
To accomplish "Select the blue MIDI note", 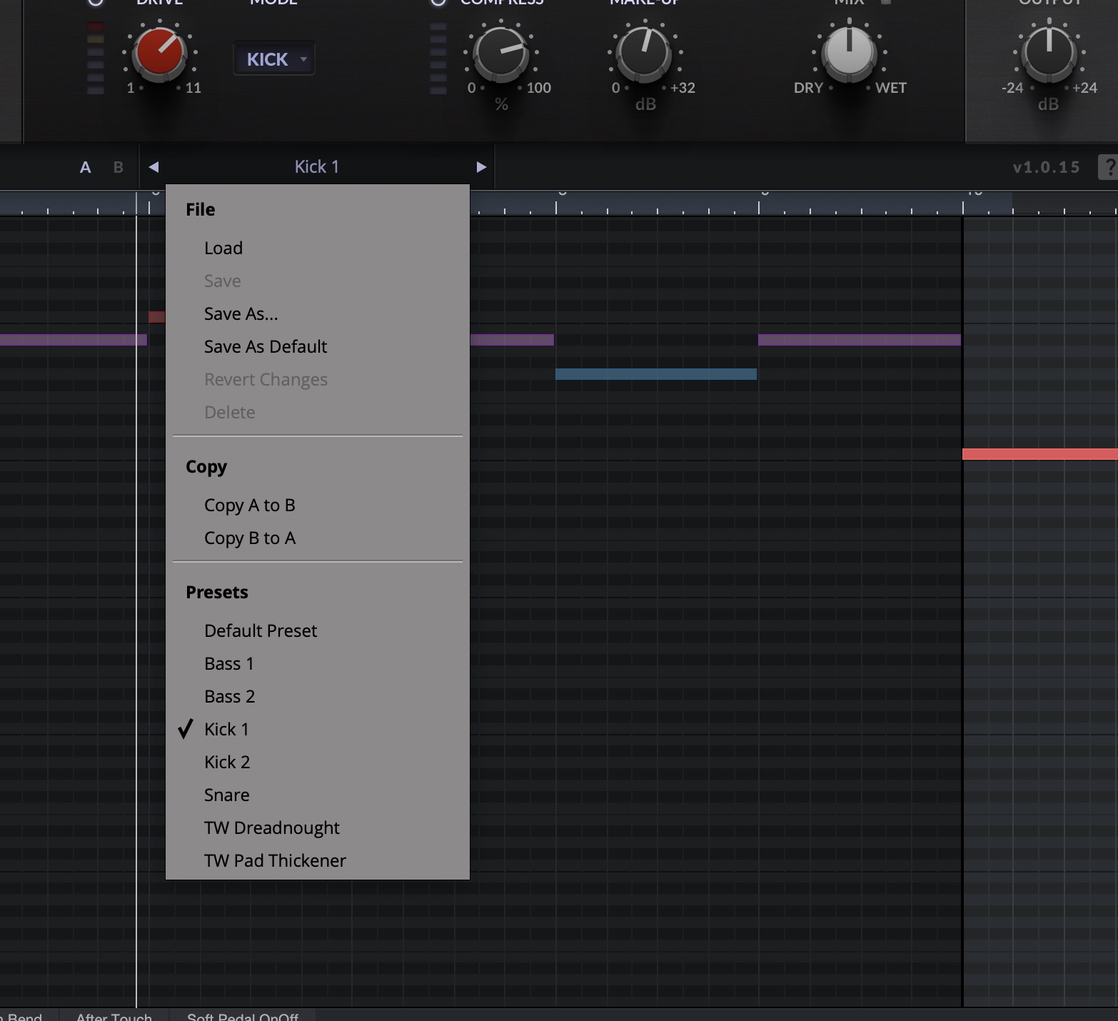I will tap(655, 374).
